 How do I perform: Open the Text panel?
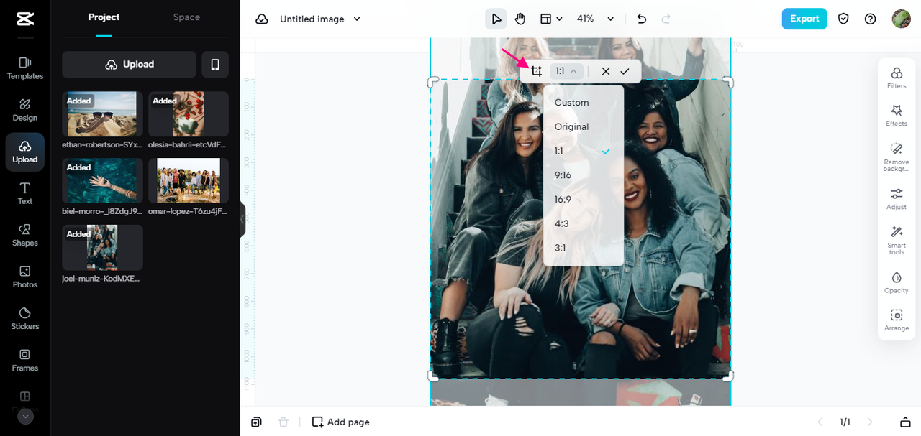coord(25,193)
